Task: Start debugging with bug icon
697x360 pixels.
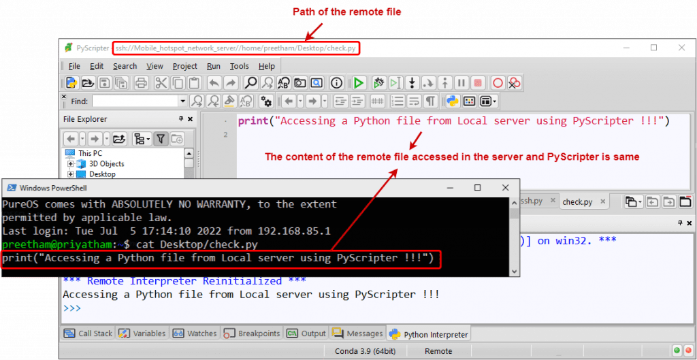Action: pyautogui.click(x=378, y=82)
